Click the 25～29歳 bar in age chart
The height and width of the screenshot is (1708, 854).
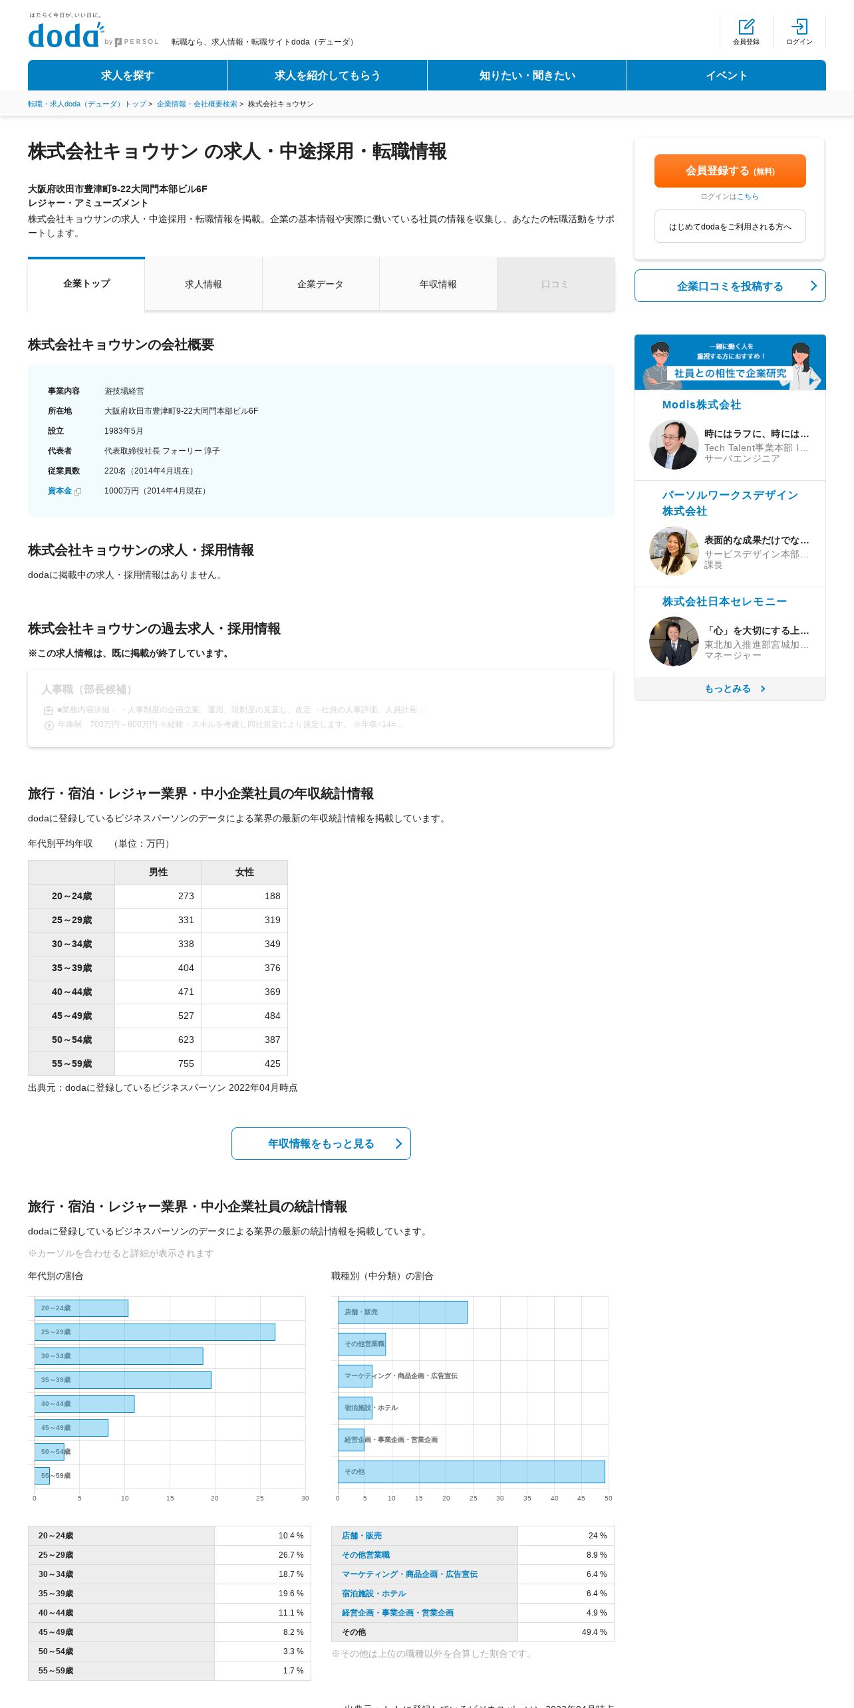tap(155, 1332)
